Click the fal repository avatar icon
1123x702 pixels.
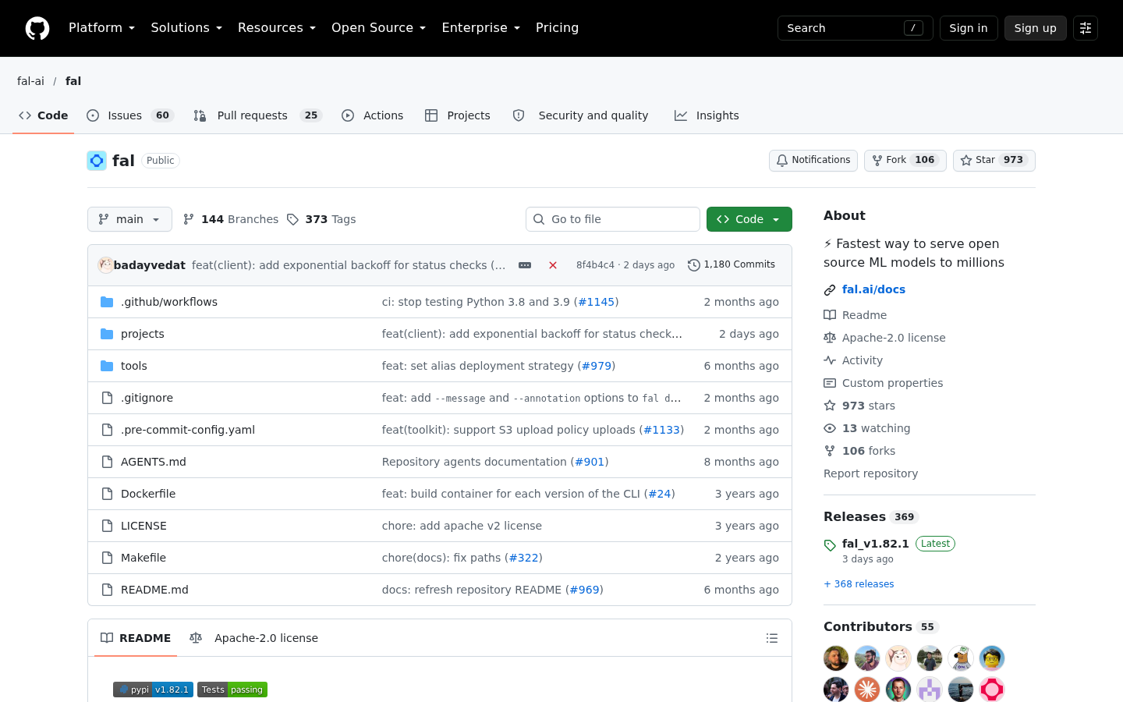97,161
